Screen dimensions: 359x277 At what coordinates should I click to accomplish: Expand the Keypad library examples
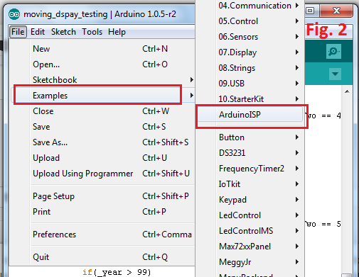[250, 200]
